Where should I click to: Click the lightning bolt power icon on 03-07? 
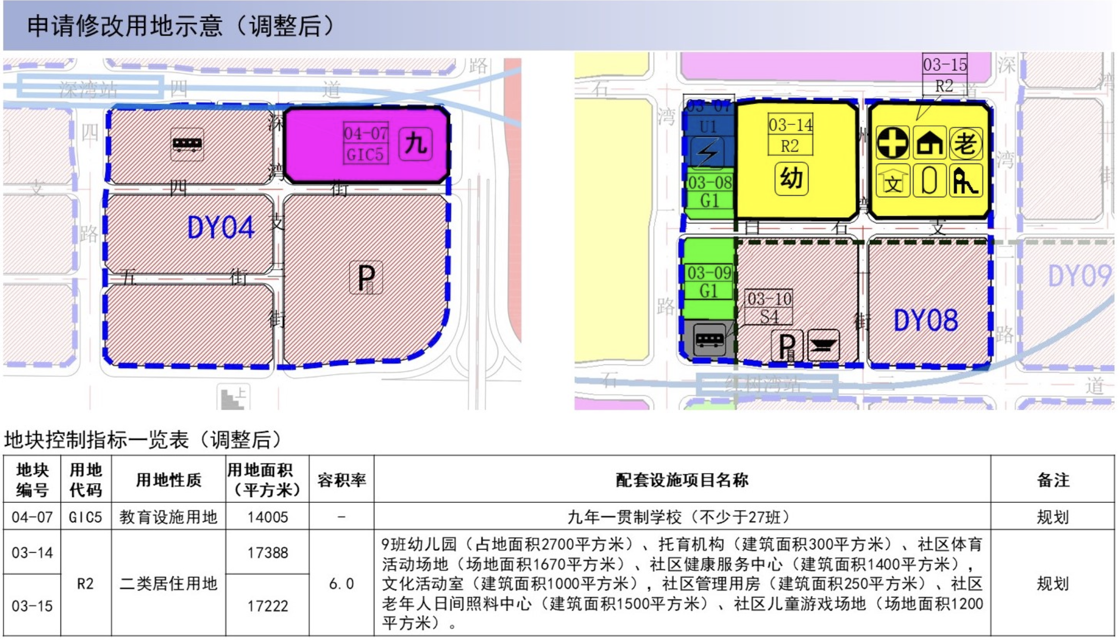coord(707,152)
